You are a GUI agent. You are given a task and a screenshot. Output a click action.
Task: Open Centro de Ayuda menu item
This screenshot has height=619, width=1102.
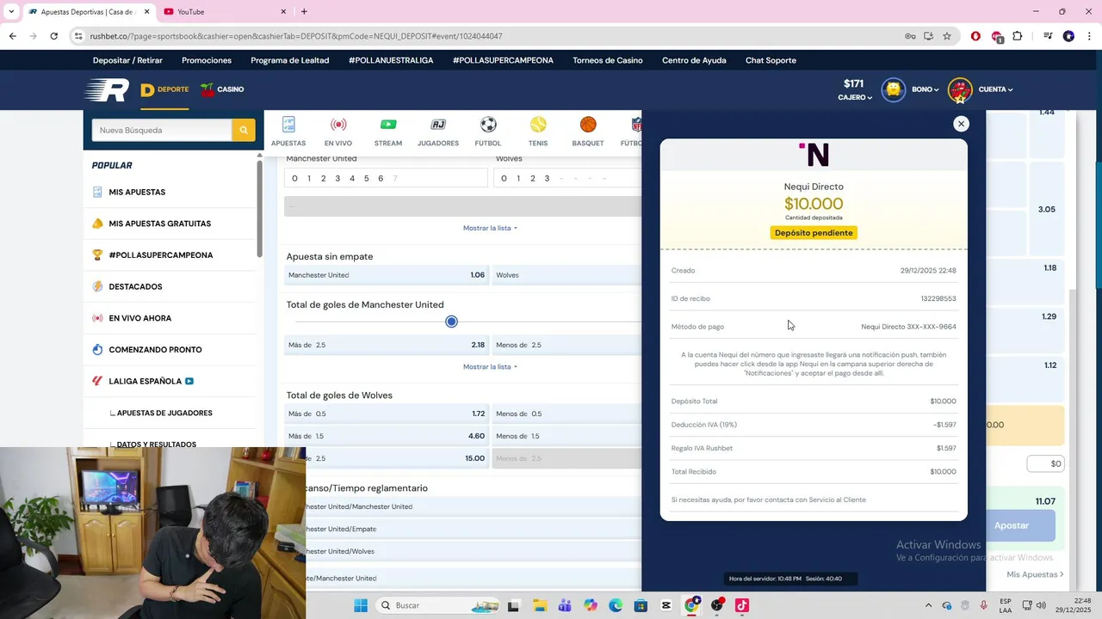click(x=694, y=60)
